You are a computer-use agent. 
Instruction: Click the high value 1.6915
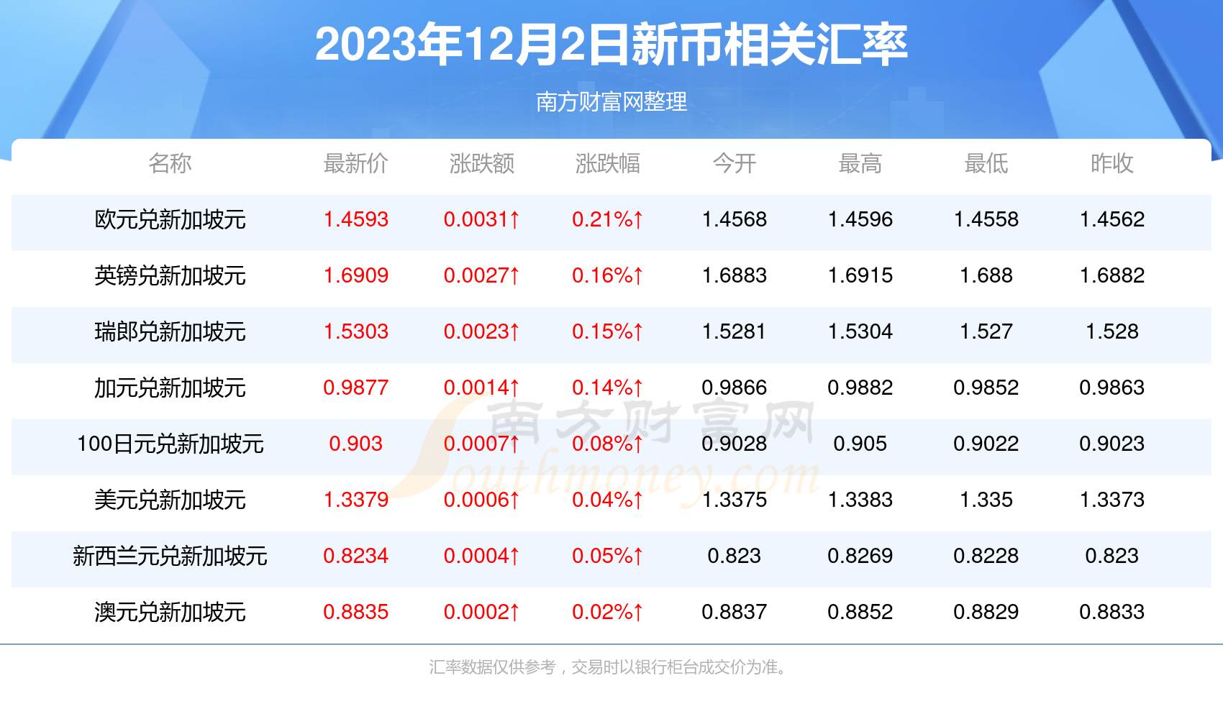860,275
